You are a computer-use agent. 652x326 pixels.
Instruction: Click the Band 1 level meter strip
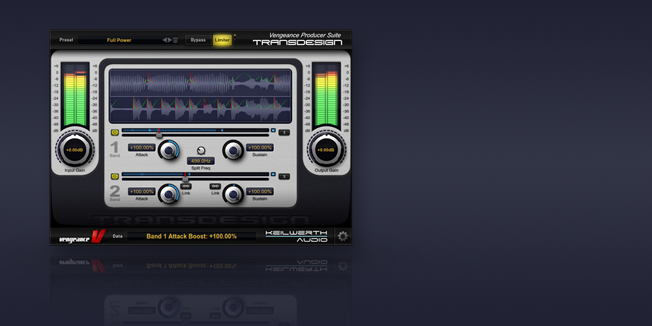click(x=196, y=130)
